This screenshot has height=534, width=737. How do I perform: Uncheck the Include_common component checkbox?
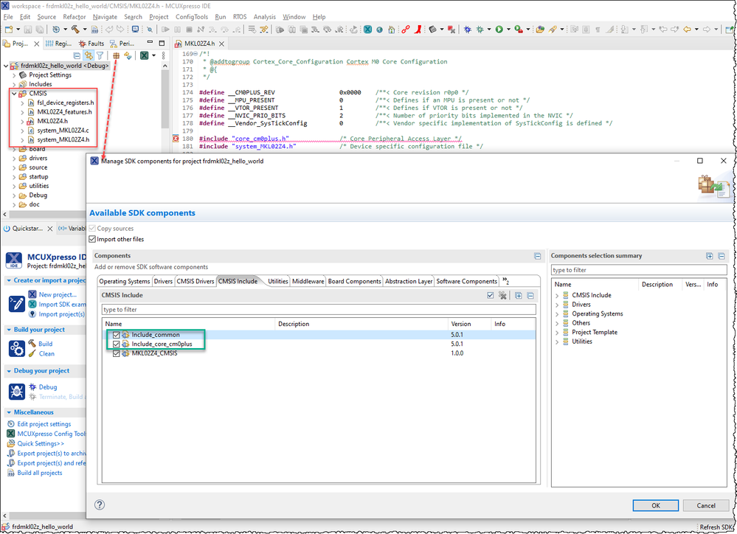point(117,335)
